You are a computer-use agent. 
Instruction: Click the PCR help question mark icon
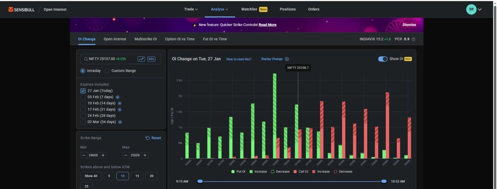tap(413, 39)
